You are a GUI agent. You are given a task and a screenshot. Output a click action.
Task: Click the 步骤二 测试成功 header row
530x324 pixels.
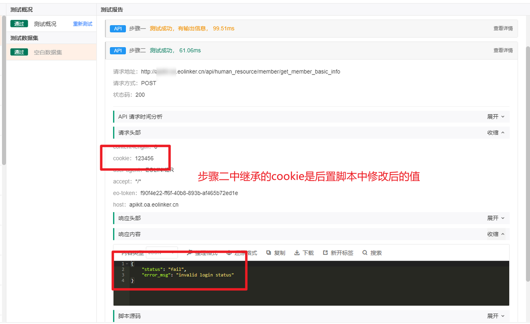pyautogui.click(x=311, y=51)
